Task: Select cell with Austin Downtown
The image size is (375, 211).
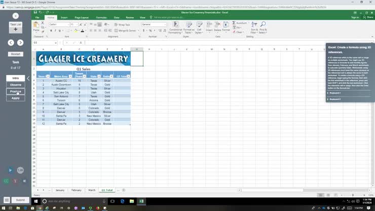Action: pyautogui.click(x=61, y=85)
